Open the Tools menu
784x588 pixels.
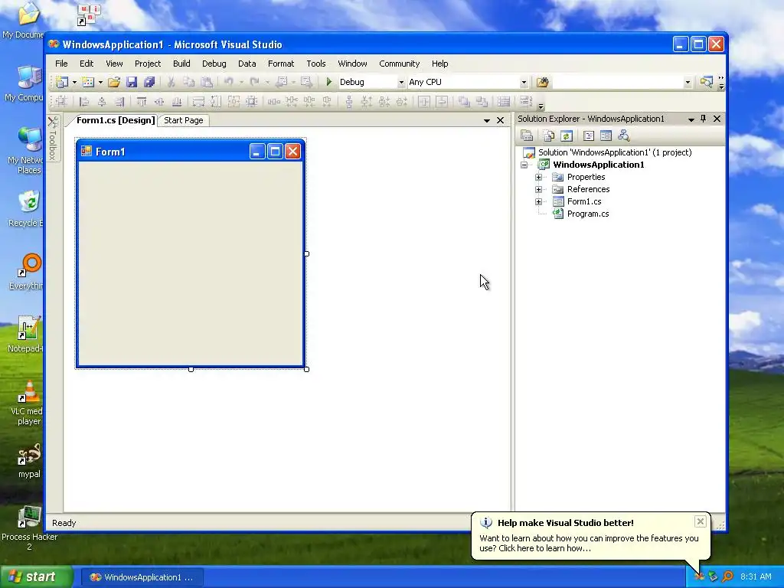click(316, 64)
